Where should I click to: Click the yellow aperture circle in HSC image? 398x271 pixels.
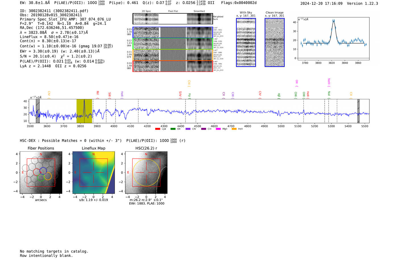[146, 173]
